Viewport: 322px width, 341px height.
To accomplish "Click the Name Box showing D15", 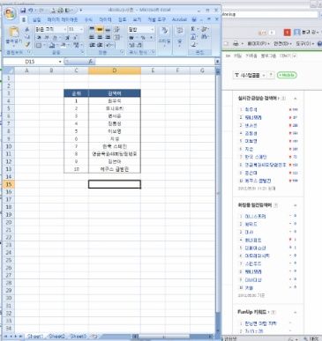I will 30,62.
